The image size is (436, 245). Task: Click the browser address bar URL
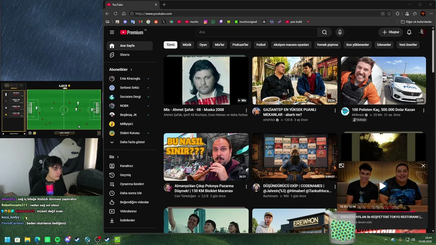(x=154, y=14)
